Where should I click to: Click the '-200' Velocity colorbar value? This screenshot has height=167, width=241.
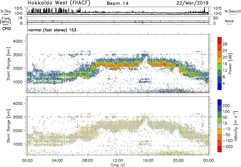tap(228, 147)
